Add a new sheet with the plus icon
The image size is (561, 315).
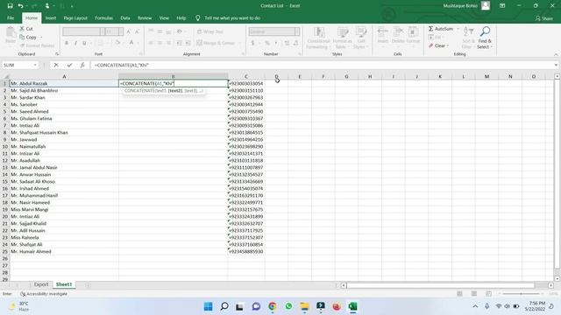coord(88,284)
